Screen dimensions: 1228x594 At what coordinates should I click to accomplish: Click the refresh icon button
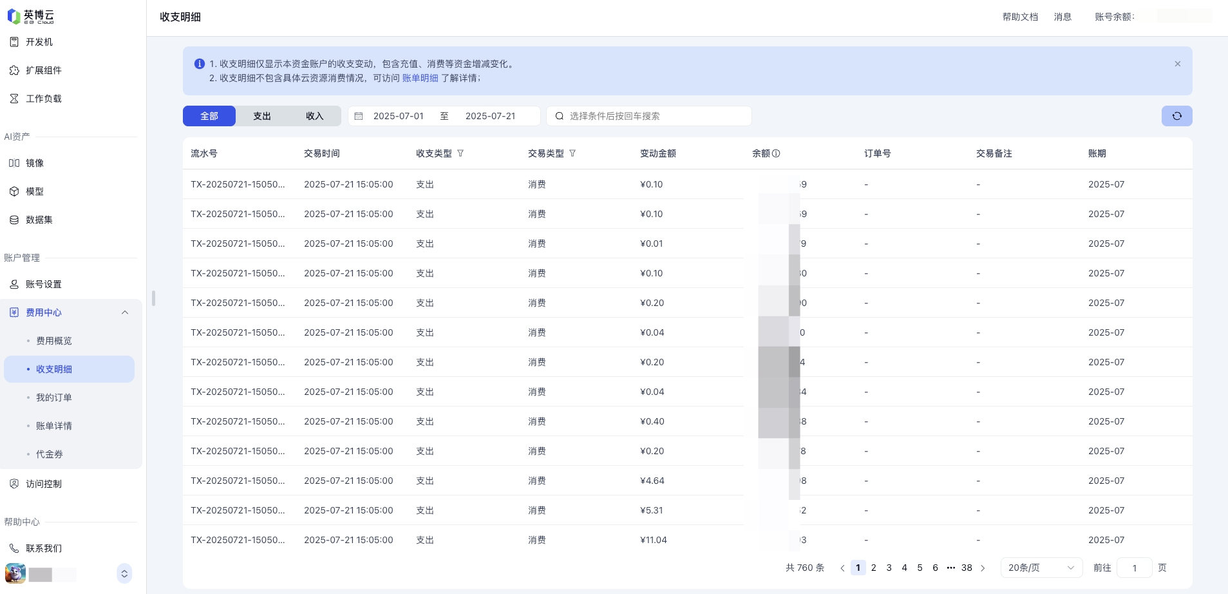[1176, 116]
